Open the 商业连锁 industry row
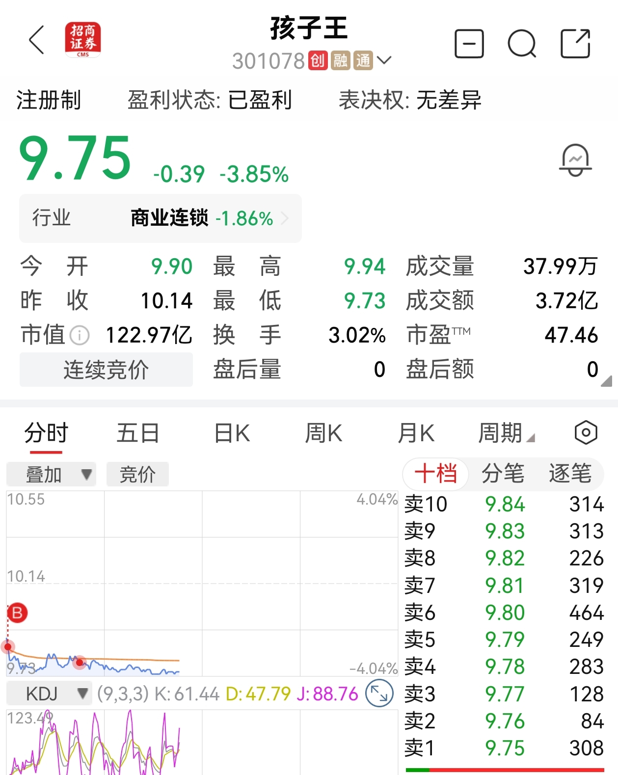Screen dimensions: 618x775 tap(161, 218)
